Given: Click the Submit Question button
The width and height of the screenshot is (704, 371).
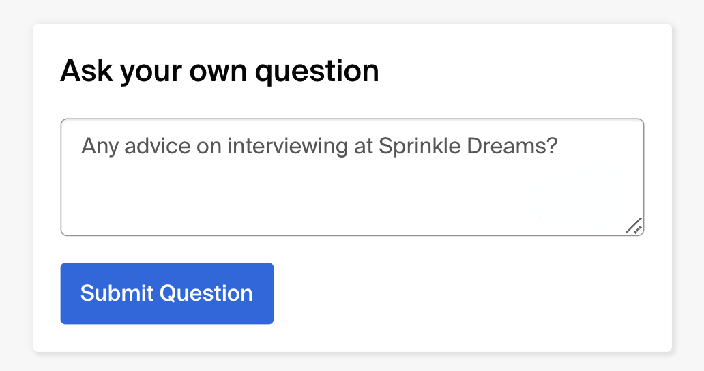Looking at the screenshot, I should pos(167,293).
